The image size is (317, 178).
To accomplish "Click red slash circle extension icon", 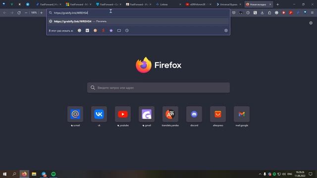I will pyautogui.click(x=291, y=13).
